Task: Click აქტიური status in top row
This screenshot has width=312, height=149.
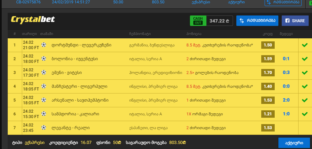Action: click(x=236, y=2)
